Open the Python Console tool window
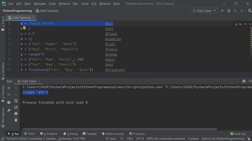The height and width of the screenshot is (141, 252). coord(113,134)
